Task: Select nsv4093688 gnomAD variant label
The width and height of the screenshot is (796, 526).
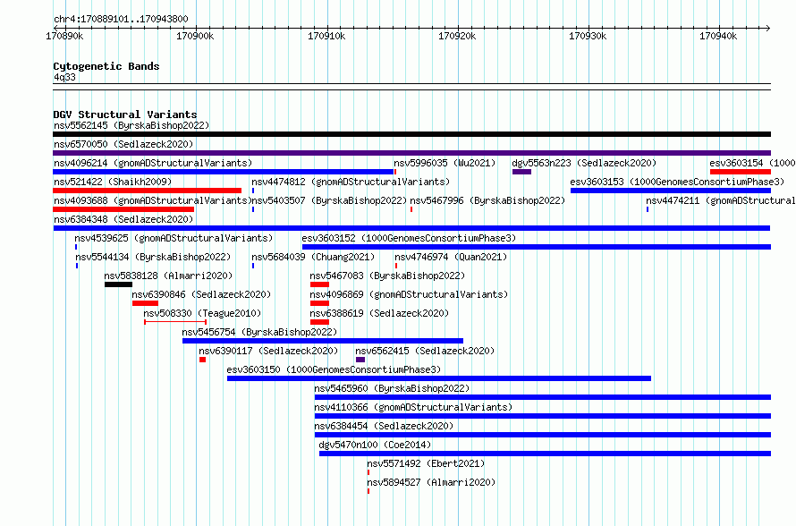Action: (151, 200)
